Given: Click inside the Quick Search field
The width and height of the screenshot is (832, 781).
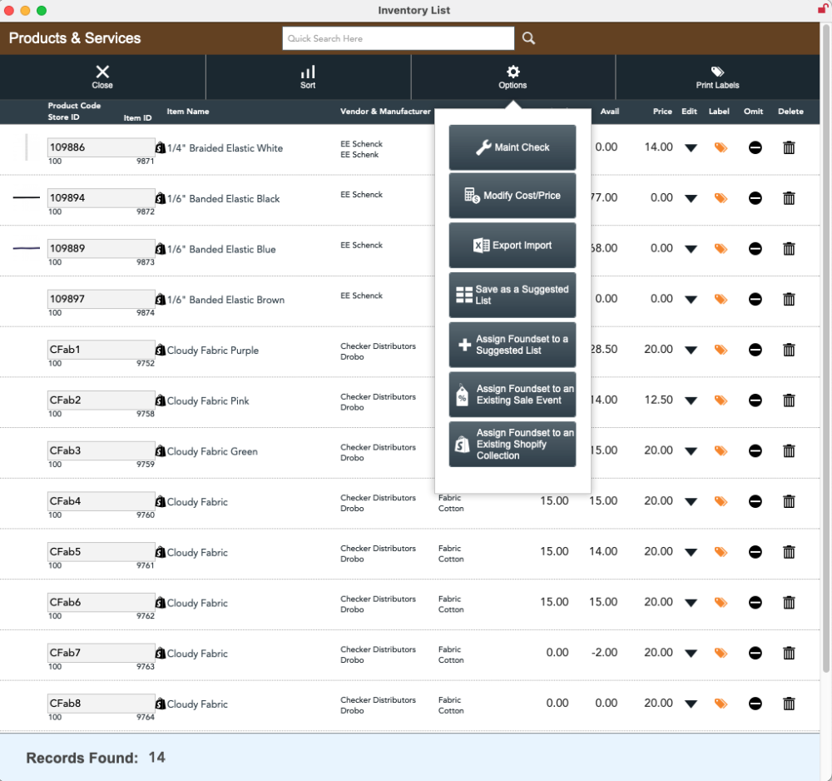Looking at the screenshot, I should tap(398, 37).
